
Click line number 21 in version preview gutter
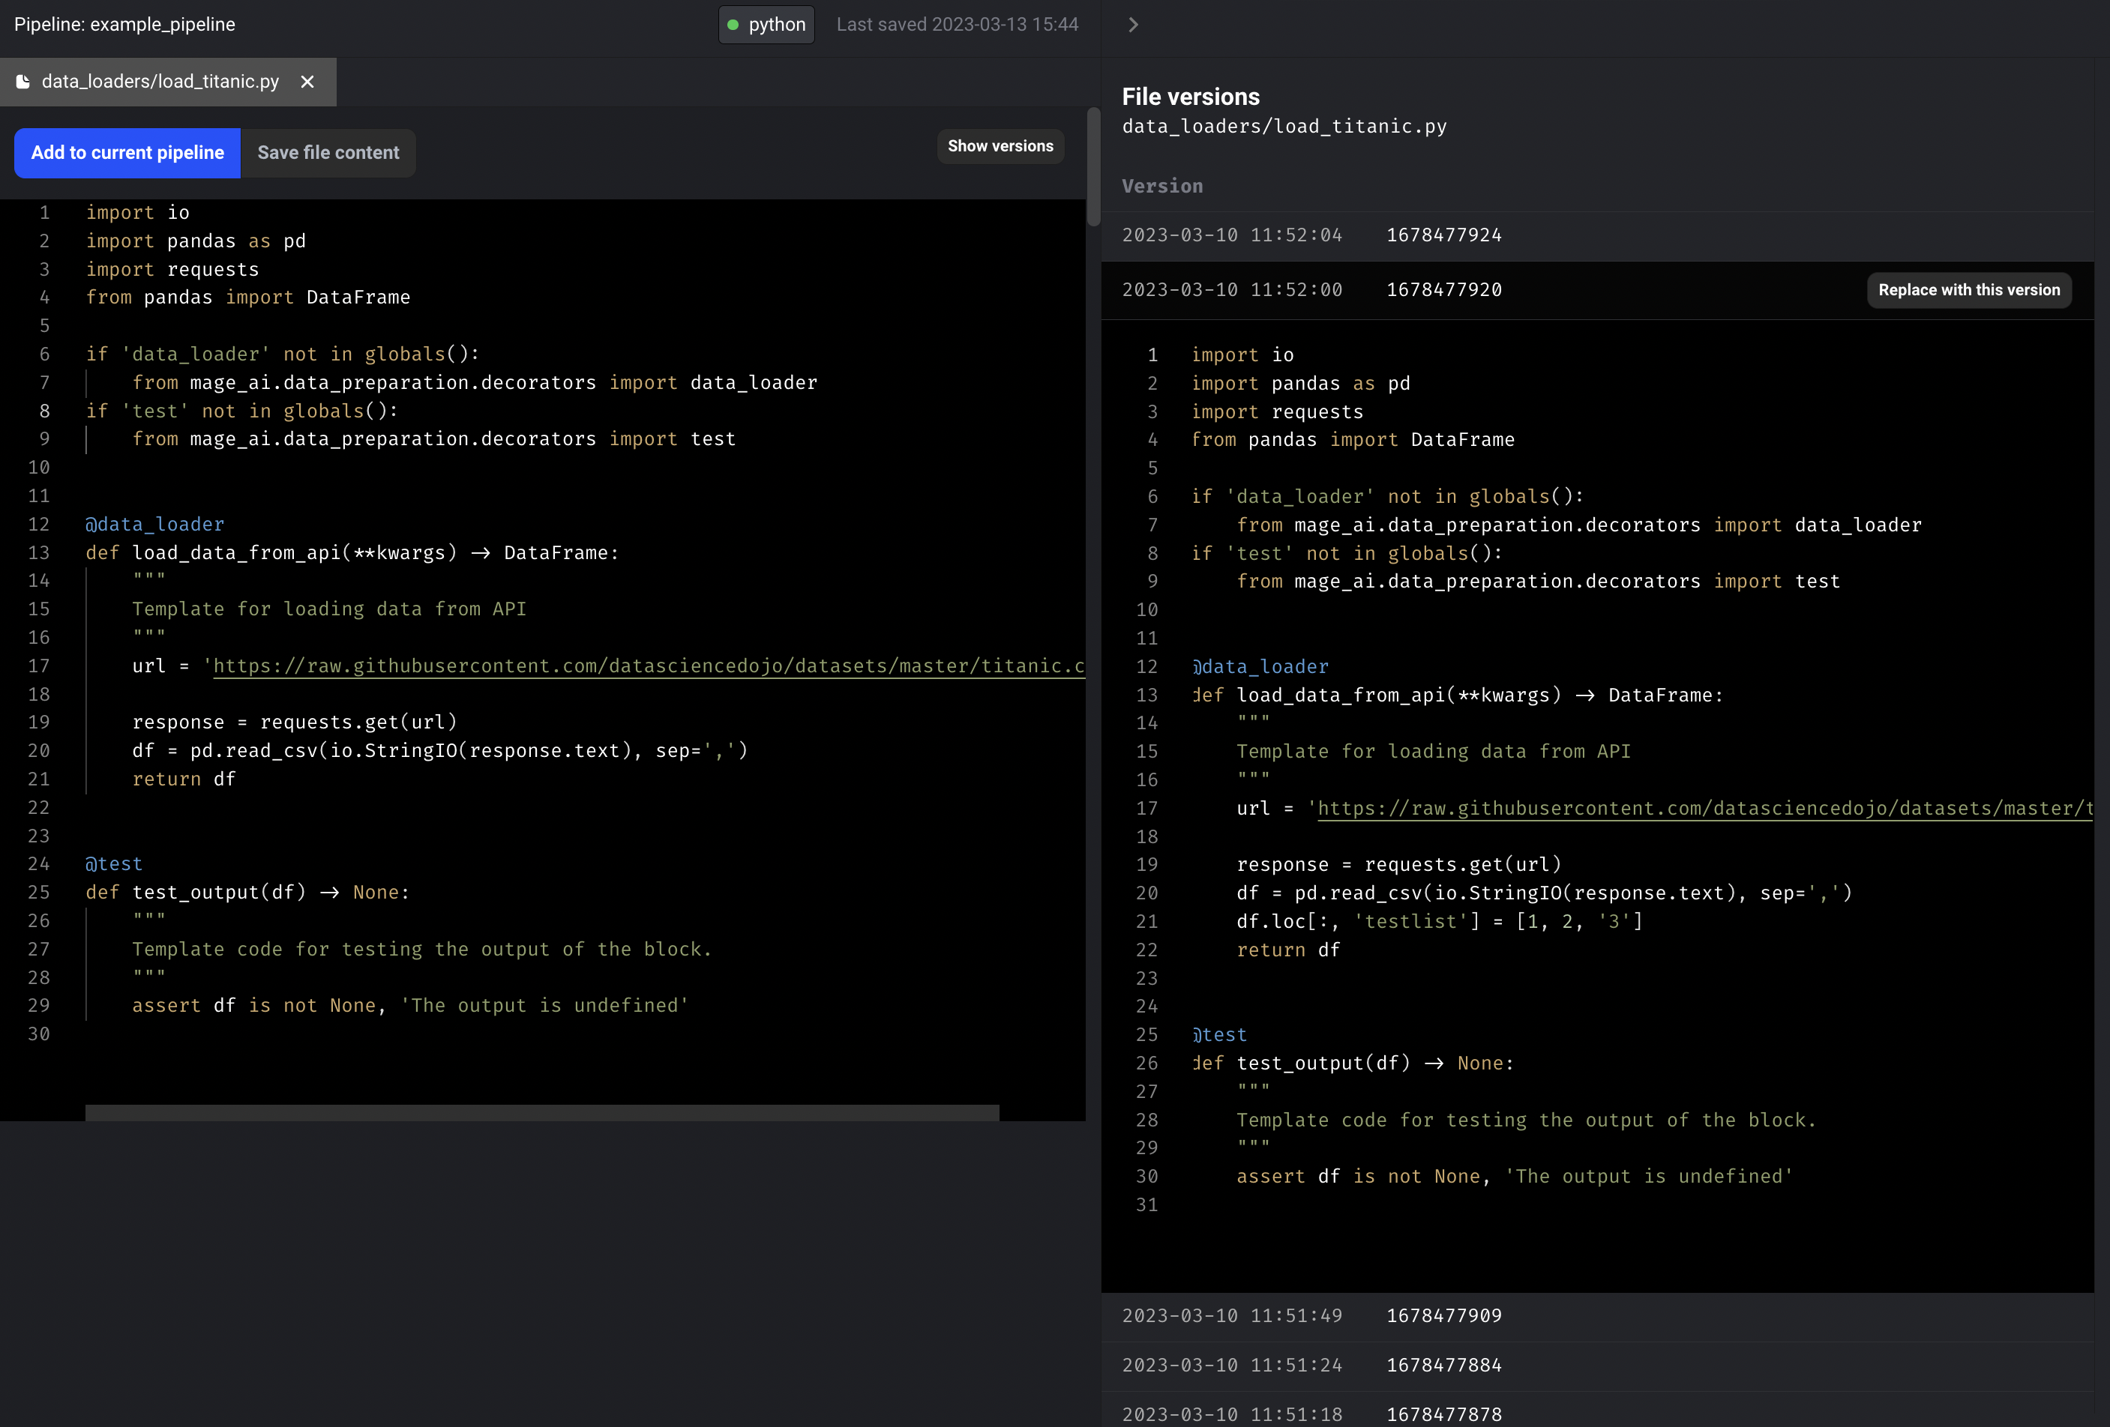point(1146,923)
